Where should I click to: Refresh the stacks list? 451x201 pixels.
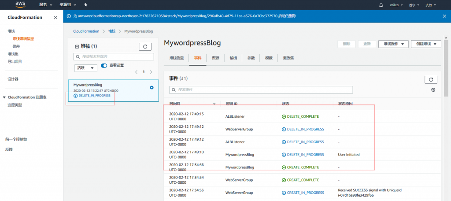pyautogui.click(x=145, y=46)
